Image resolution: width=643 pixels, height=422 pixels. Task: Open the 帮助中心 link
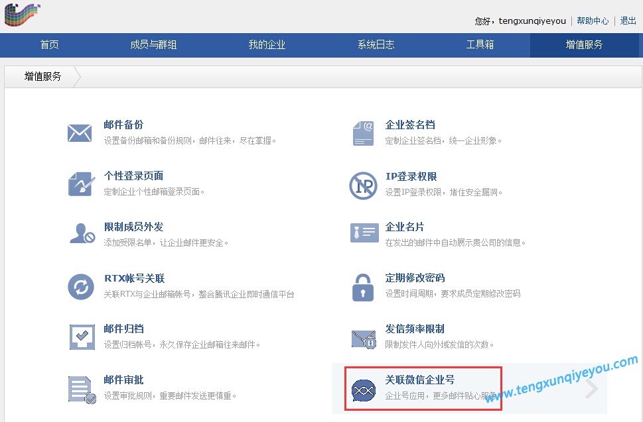[593, 21]
